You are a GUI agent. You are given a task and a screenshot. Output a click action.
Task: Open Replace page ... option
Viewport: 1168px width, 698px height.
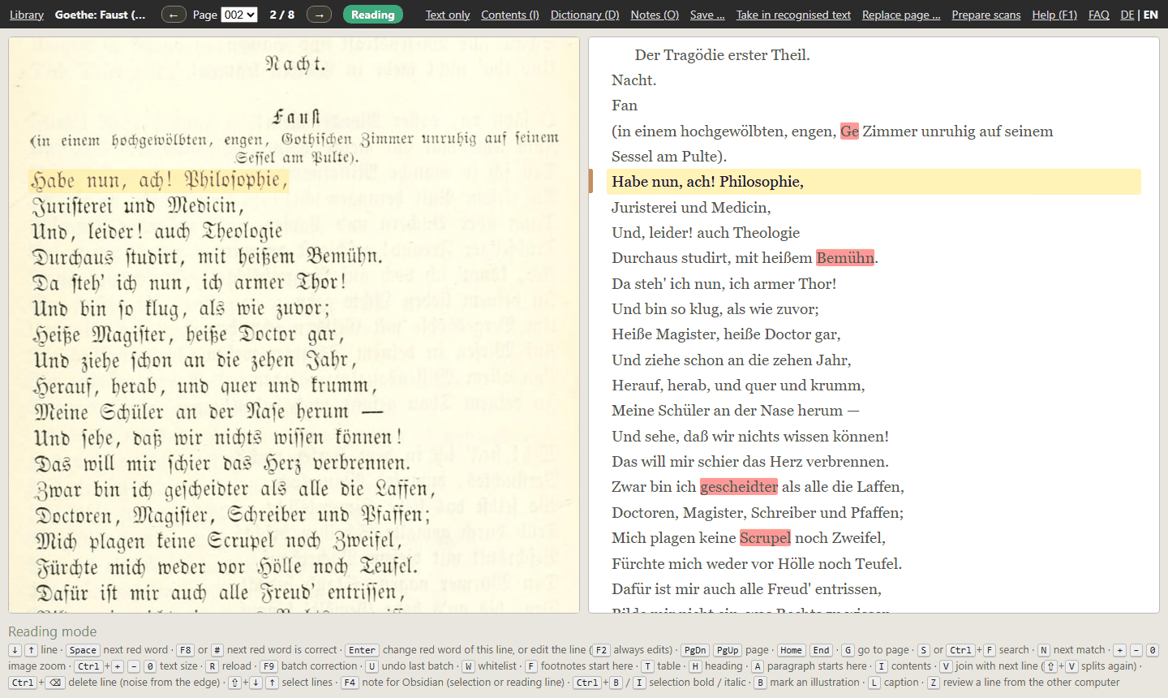coord(901,15)
